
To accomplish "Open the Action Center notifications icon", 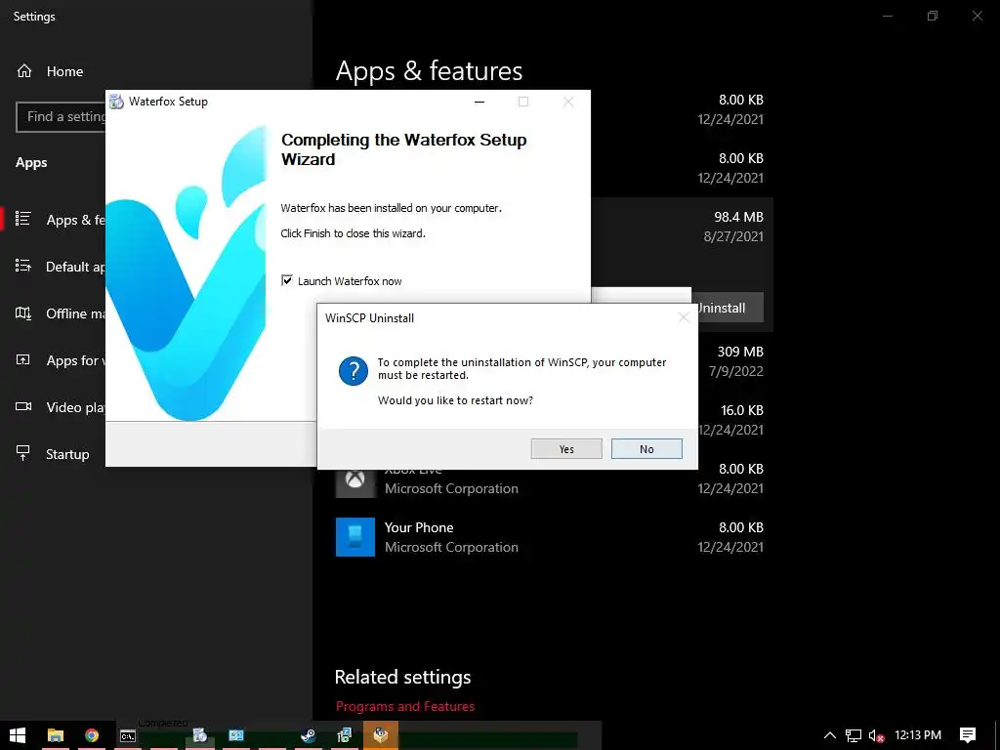I will pos(968,735).
